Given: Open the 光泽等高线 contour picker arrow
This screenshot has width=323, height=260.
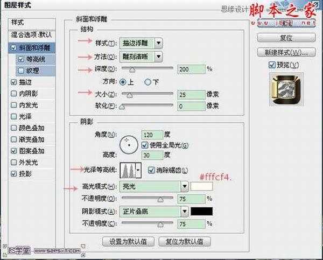Looking at the screenshot, I should point(138,170).
